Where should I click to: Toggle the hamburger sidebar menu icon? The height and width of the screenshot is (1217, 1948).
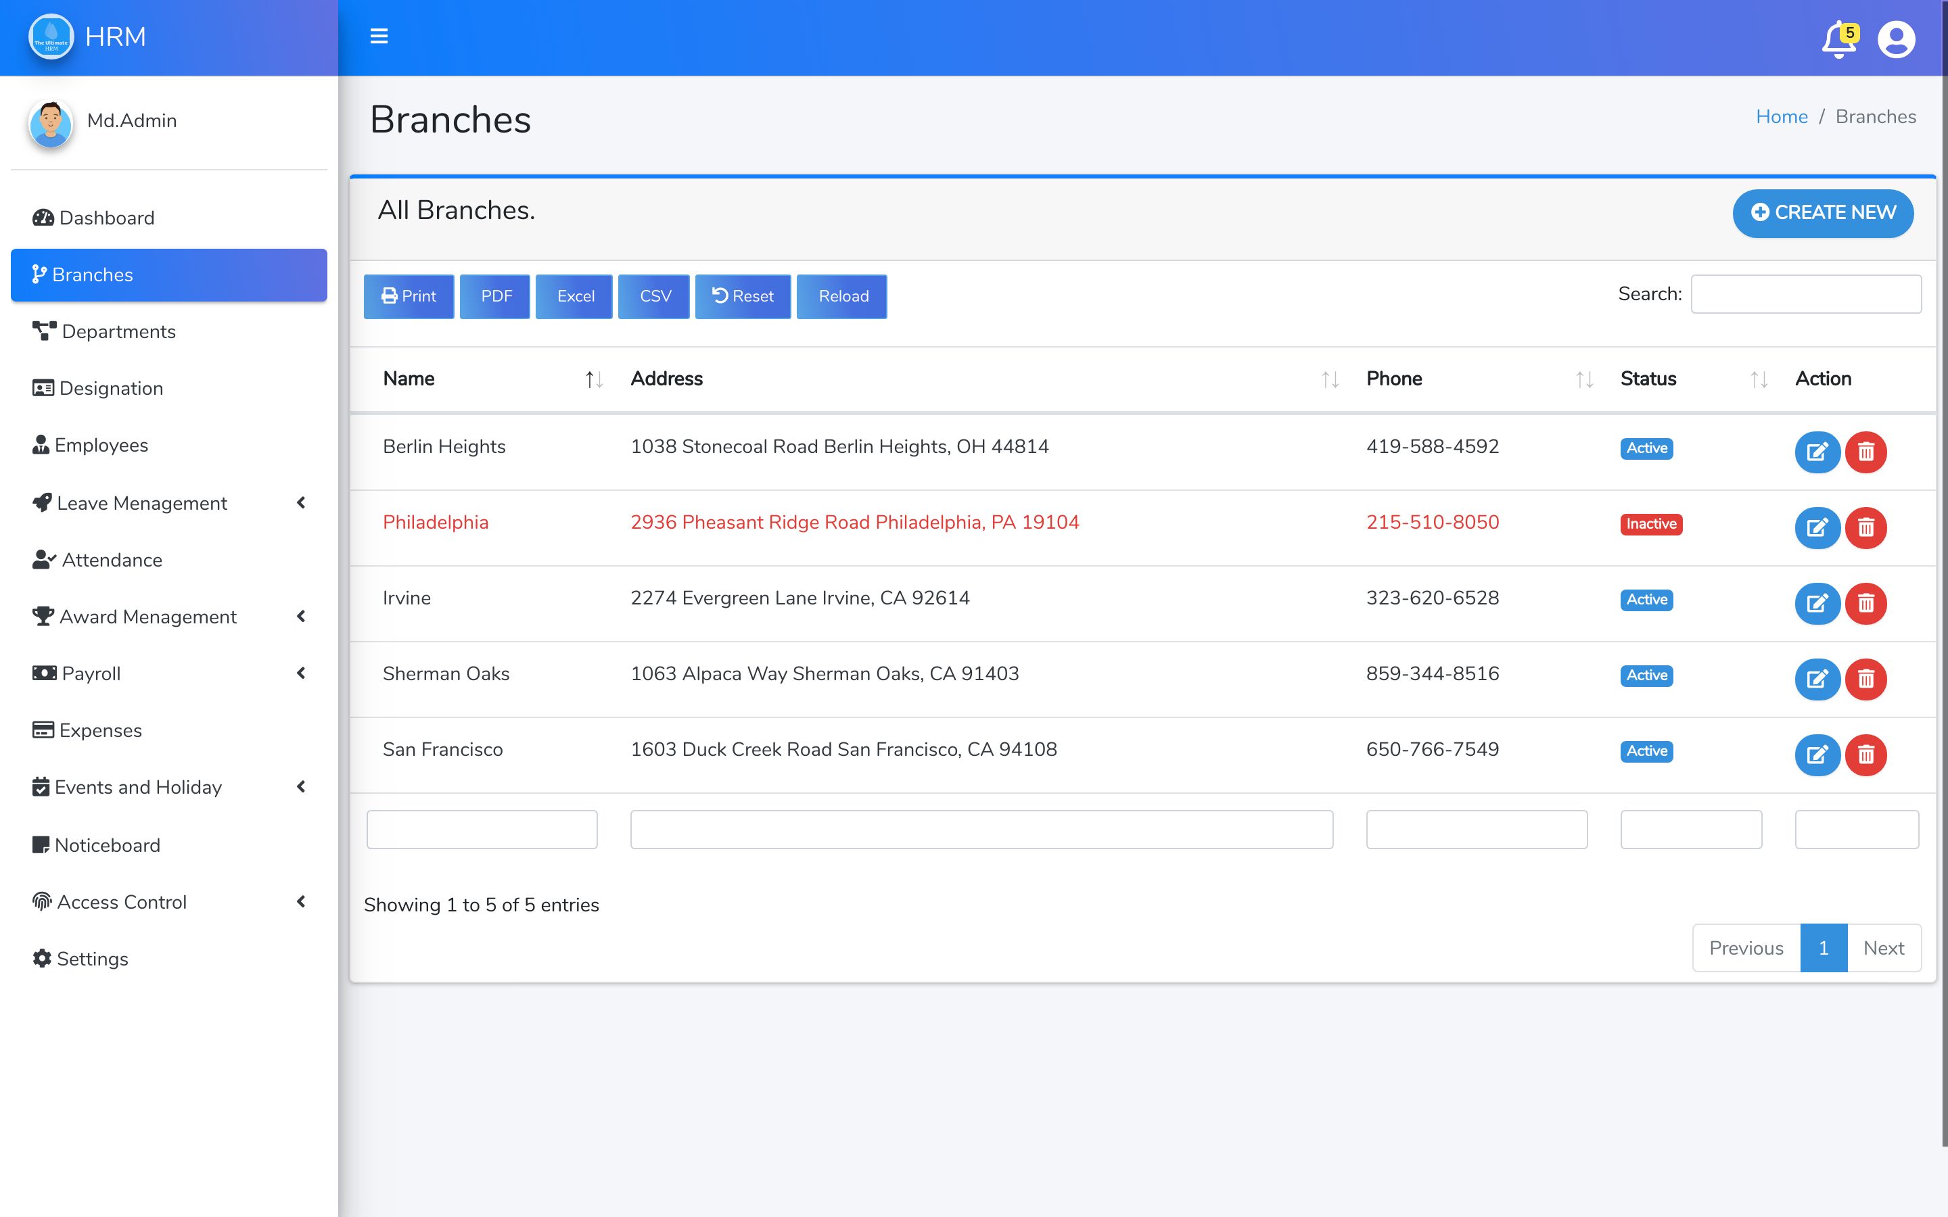click(x=378, y=37)
